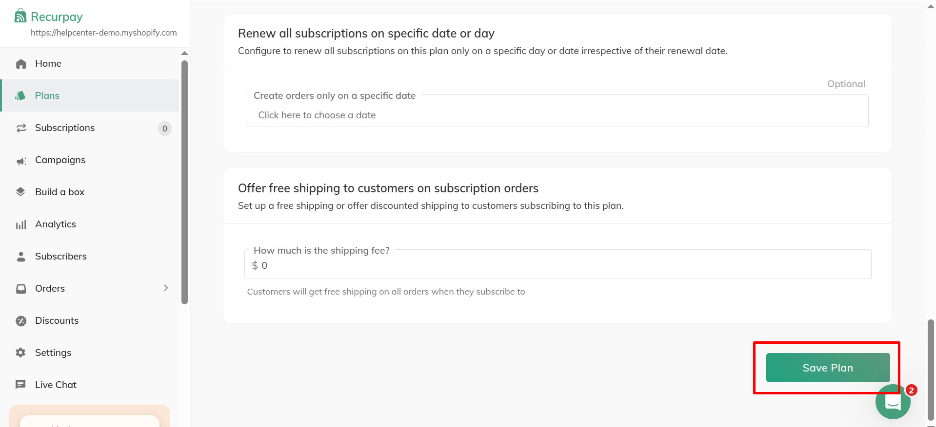Open the helpcenter-demo store URL link
The image size is (936, 427).
coord(103,33)
